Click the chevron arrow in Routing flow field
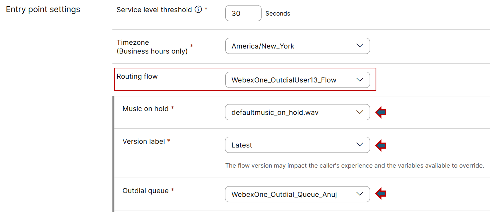The width and height of the screenshot is (490, 212). 360,80
